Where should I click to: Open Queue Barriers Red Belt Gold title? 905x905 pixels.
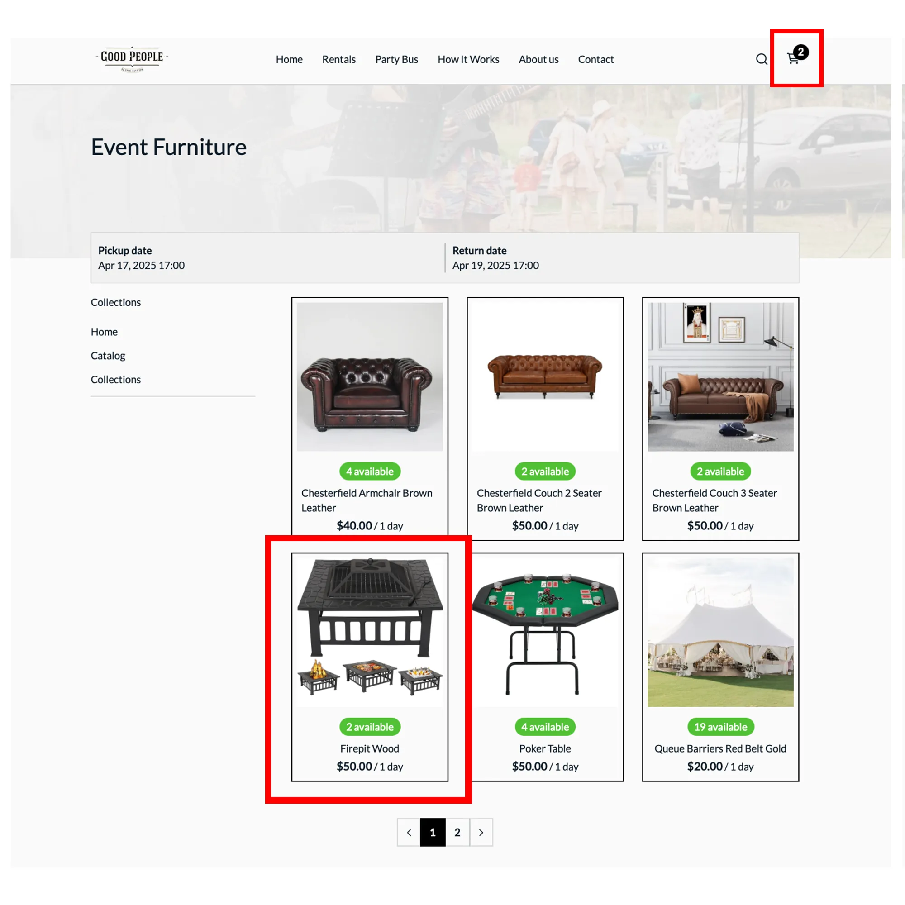[x=720, y=748]
